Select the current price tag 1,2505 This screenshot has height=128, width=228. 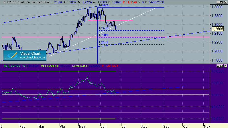click(x=217, y=29)
